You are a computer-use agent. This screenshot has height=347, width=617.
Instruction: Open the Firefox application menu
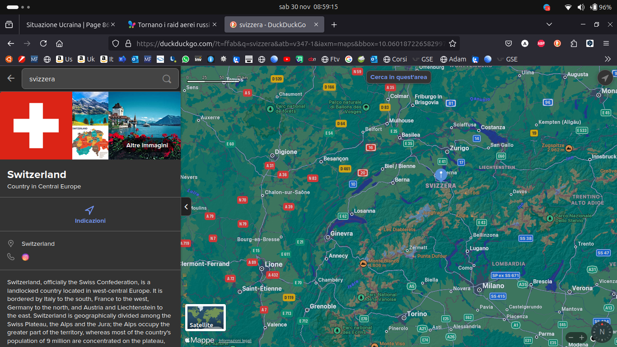[x=606, y=43]
